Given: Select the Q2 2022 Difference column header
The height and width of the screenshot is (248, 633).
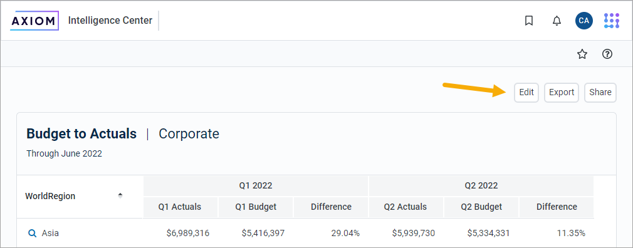Looking at the screenshot, I should tap(557, 207).
